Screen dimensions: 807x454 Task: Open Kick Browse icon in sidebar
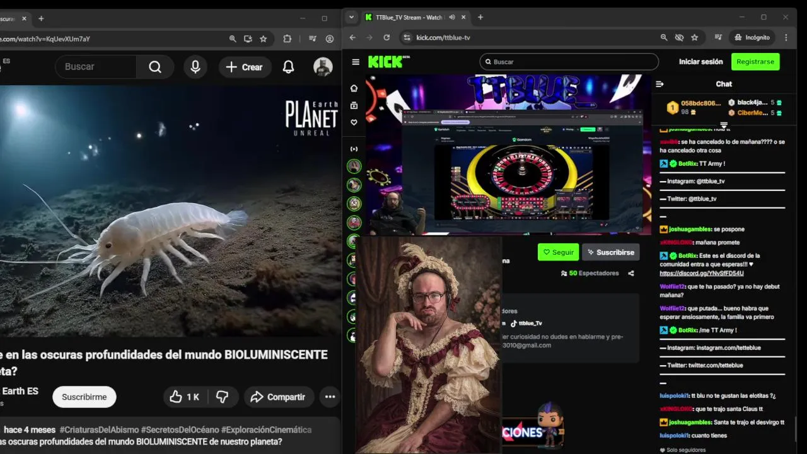pyautogui.click(x=354, y=105)
